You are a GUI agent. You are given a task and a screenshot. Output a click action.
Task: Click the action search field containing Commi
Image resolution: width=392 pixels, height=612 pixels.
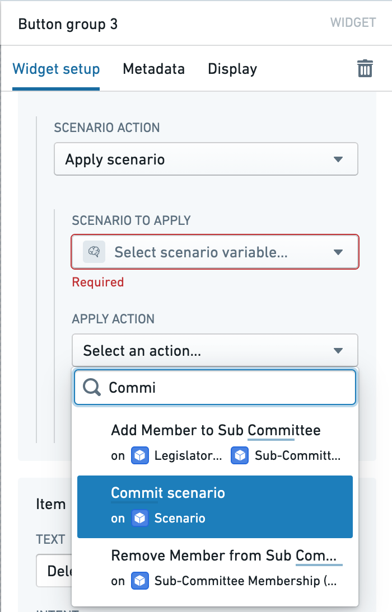coord(215,388)
